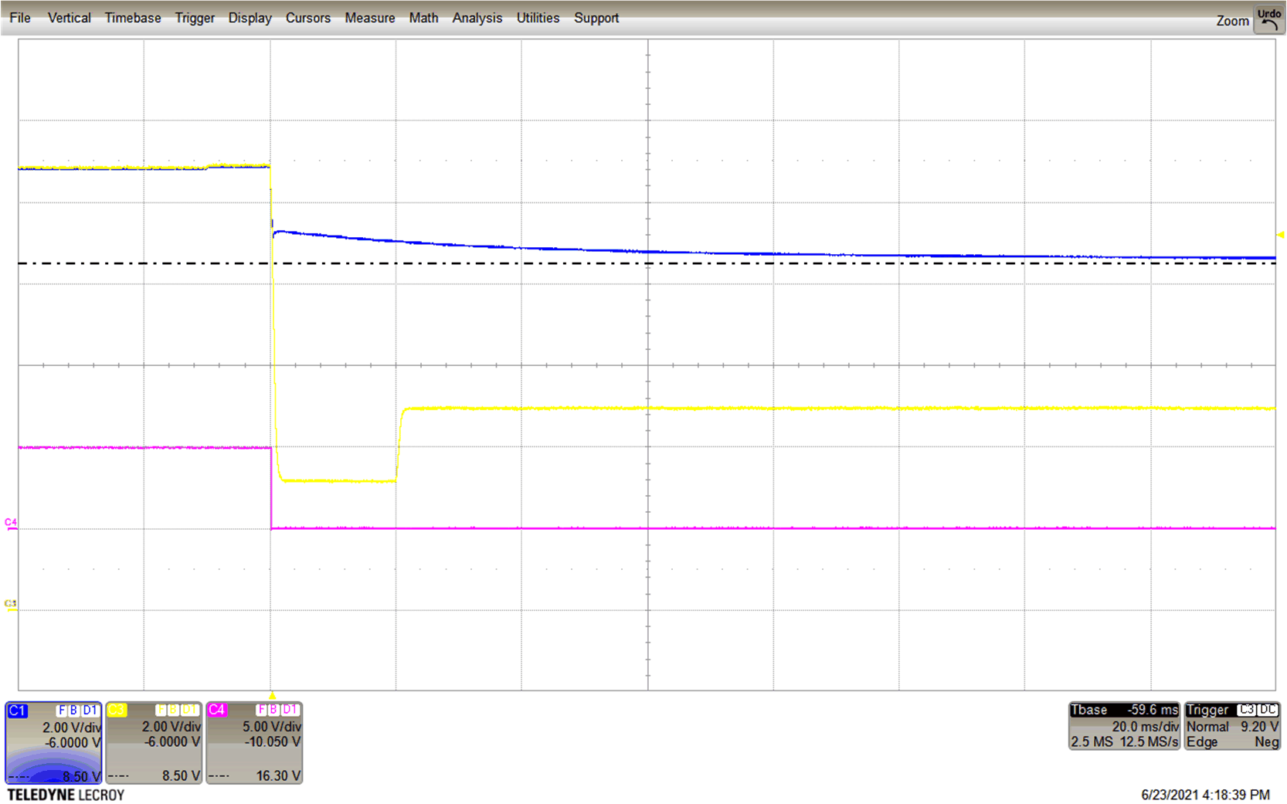Toggle the F badge on C4 channel
This screenshot has width=1287, height=804.
click(262, 710)
